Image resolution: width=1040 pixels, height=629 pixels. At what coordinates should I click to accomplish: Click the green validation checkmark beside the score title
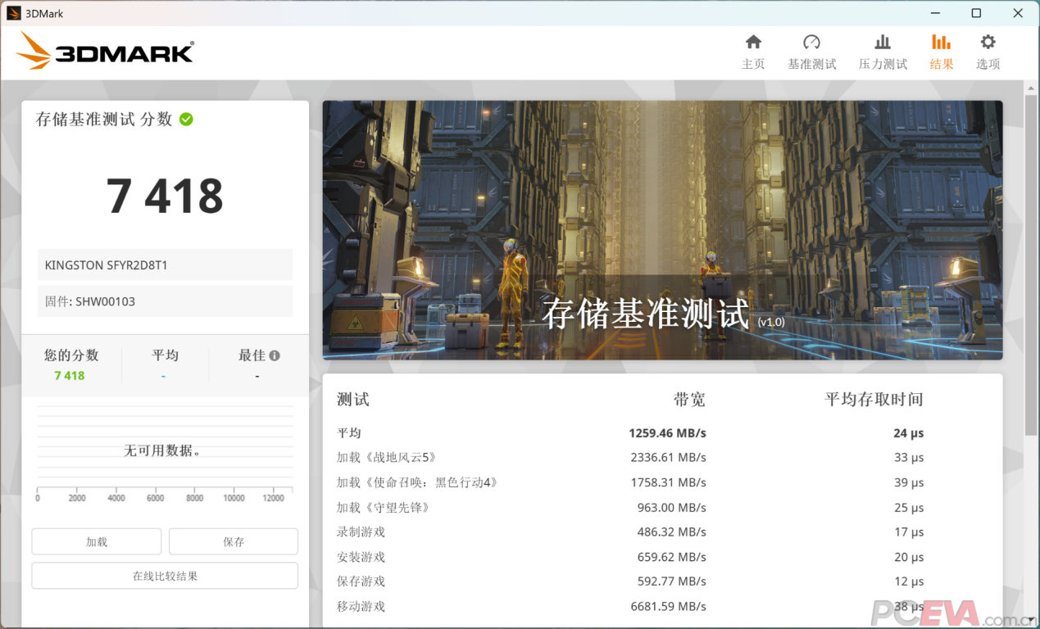click(x=186, y=120)
